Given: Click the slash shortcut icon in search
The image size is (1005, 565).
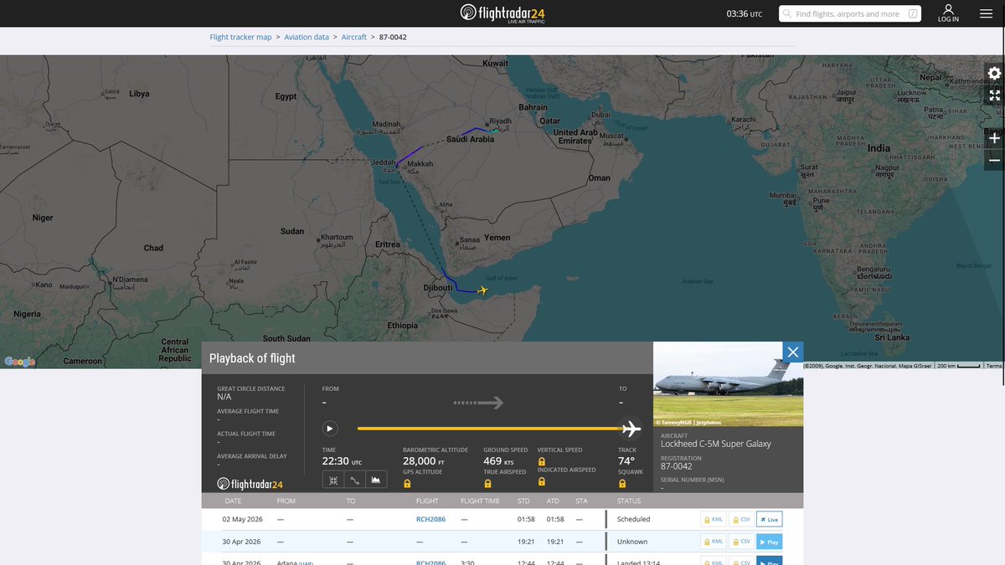Looking at the screenshot, I should tap(913, 13).
